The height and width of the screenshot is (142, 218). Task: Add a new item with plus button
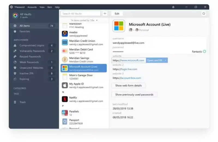(105, 13)
